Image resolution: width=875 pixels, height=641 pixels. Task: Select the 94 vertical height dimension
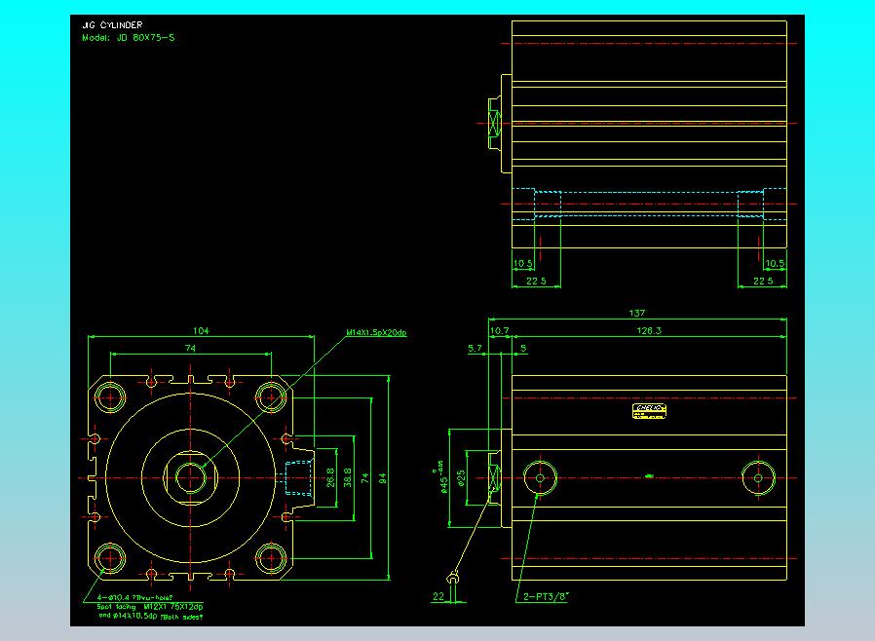click(x=383, y=477)
